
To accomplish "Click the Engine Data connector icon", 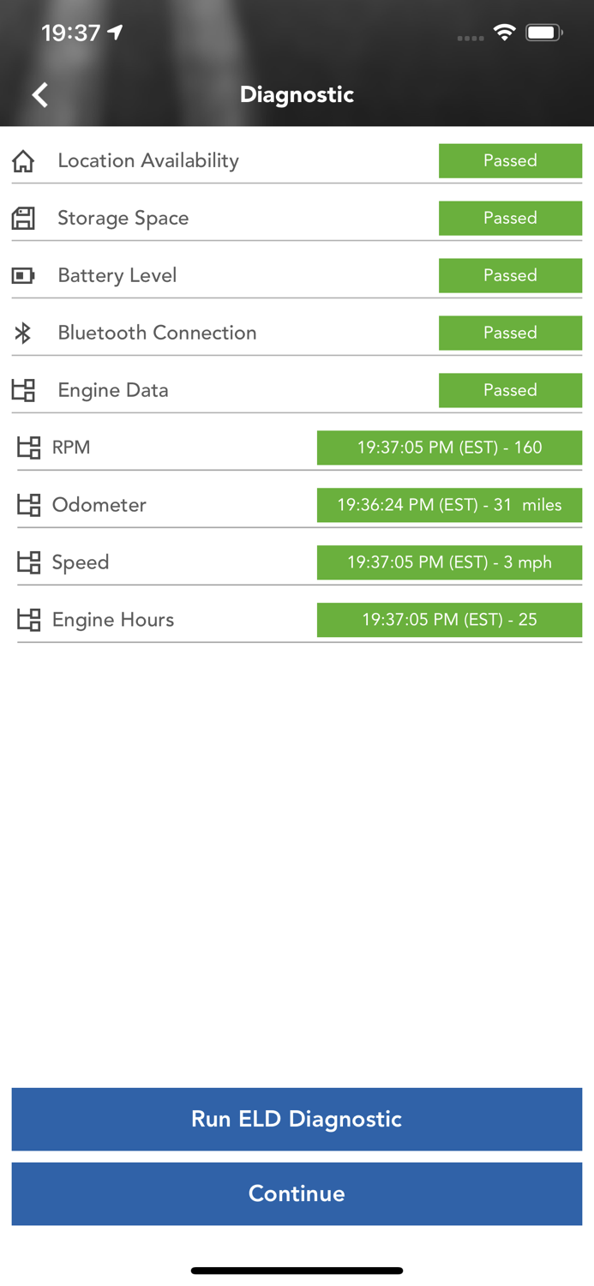I will point(25,390).
